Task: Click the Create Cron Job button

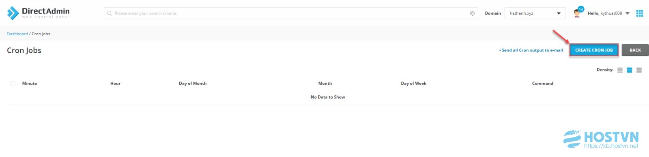Action: [594, 50]
